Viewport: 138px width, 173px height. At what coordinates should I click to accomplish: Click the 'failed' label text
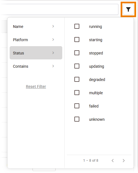pyautogui.click(x=94, y=106)
